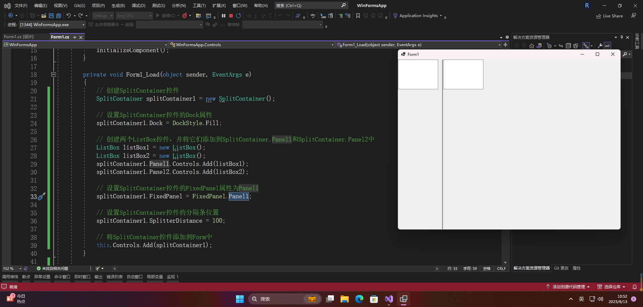Viewport: 643px width, 307px height.
Task: Click 继续(C) continue button
Action: 166,16
